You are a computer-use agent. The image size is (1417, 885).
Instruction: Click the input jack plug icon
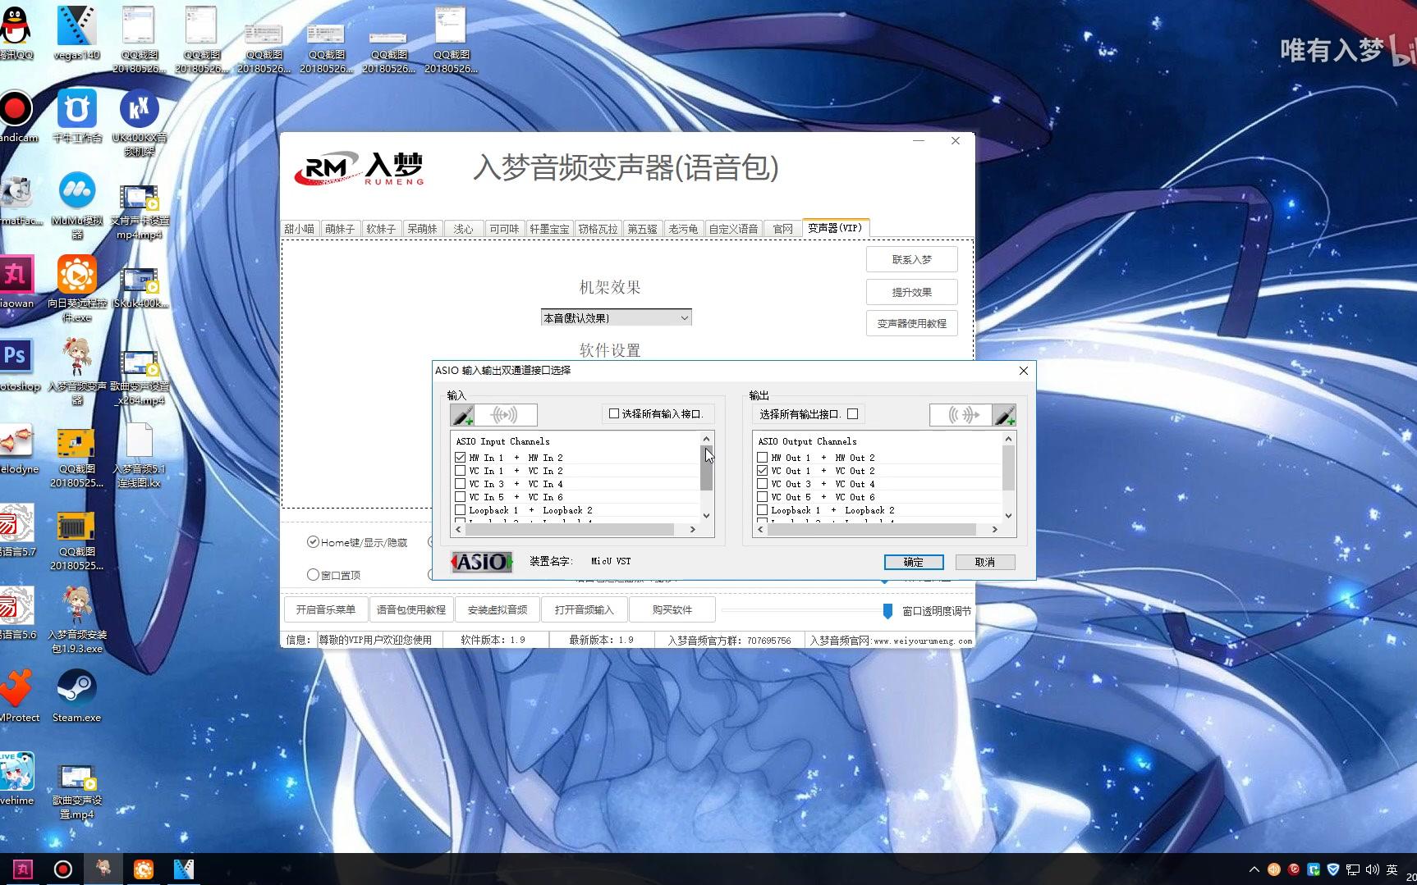462,415
